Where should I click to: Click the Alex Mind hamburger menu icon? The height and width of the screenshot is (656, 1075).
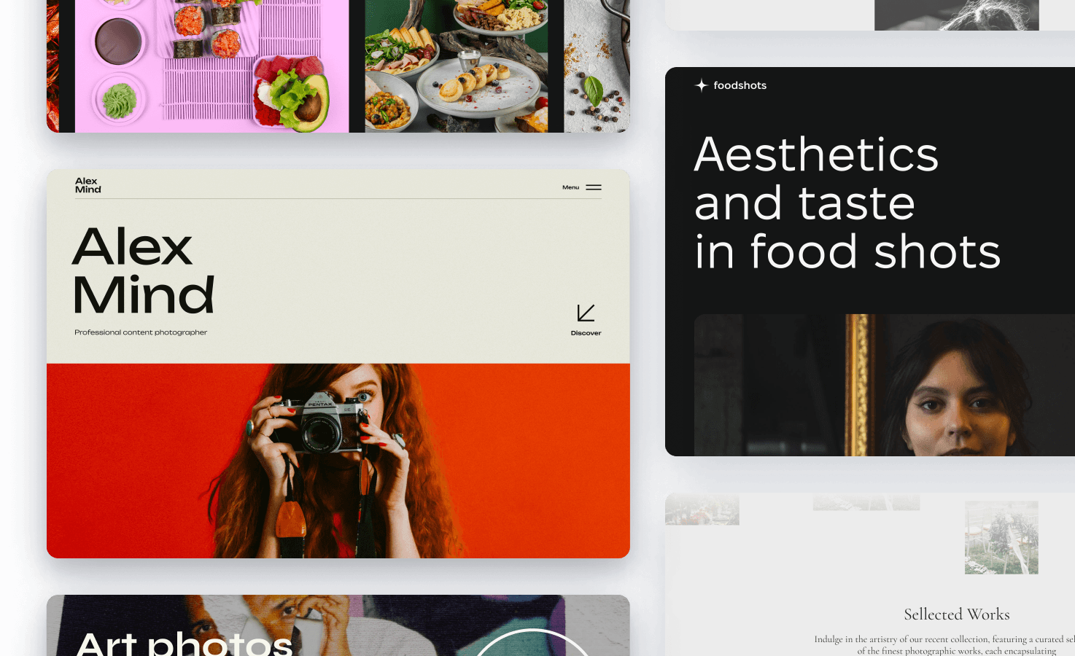(594, 187)
